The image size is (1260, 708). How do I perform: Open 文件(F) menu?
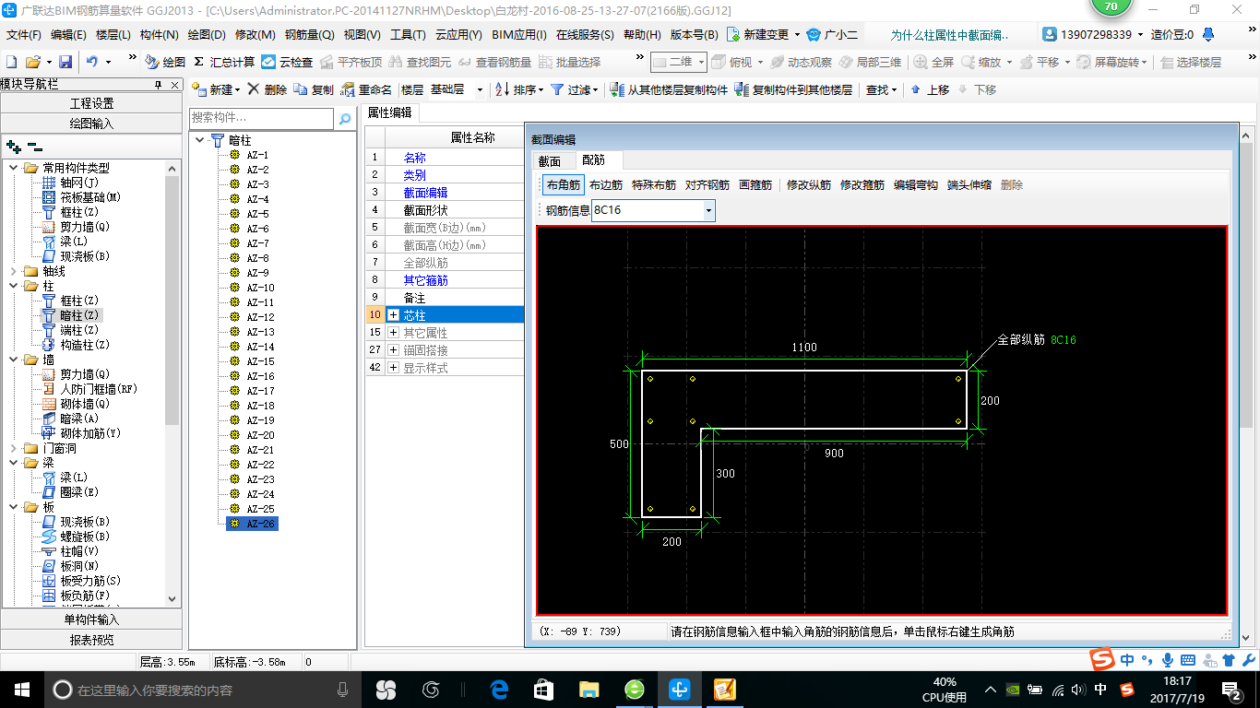click(24, 35)
